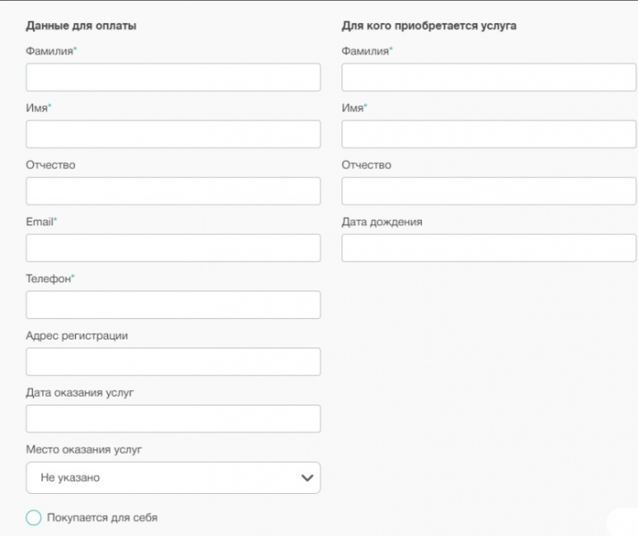This screenshot has height=536, width=638.
Task: Focus the Имя input in payment data
Action: [172, 134]
